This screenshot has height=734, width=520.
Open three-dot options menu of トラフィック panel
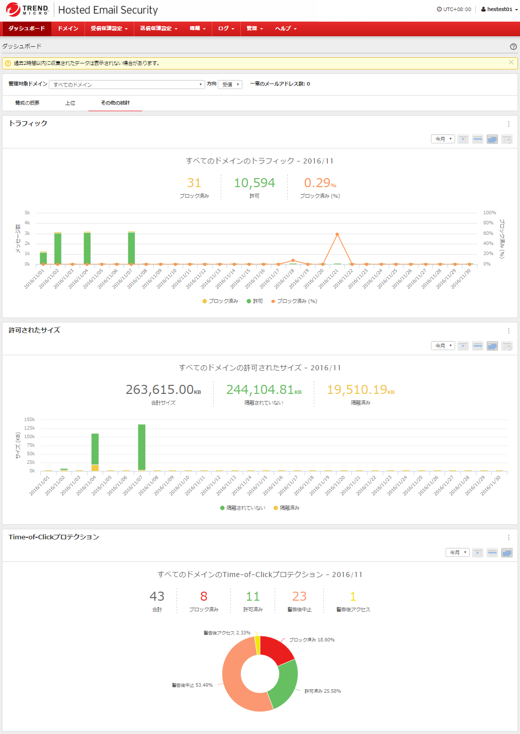[508, 124]
